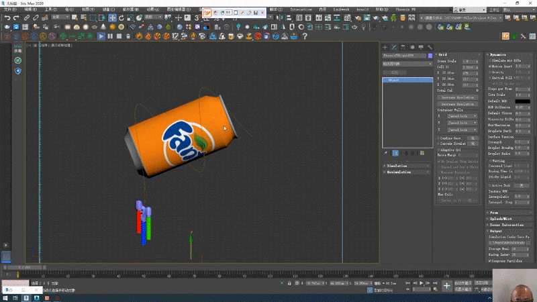Expand the Foam rollout
537x302 pixels.
(x=509, y=213)
